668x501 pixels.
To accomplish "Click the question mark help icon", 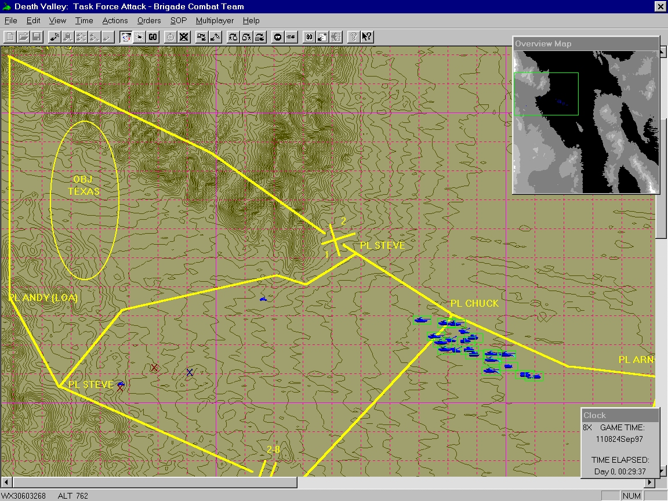I will tap(353, 37).
